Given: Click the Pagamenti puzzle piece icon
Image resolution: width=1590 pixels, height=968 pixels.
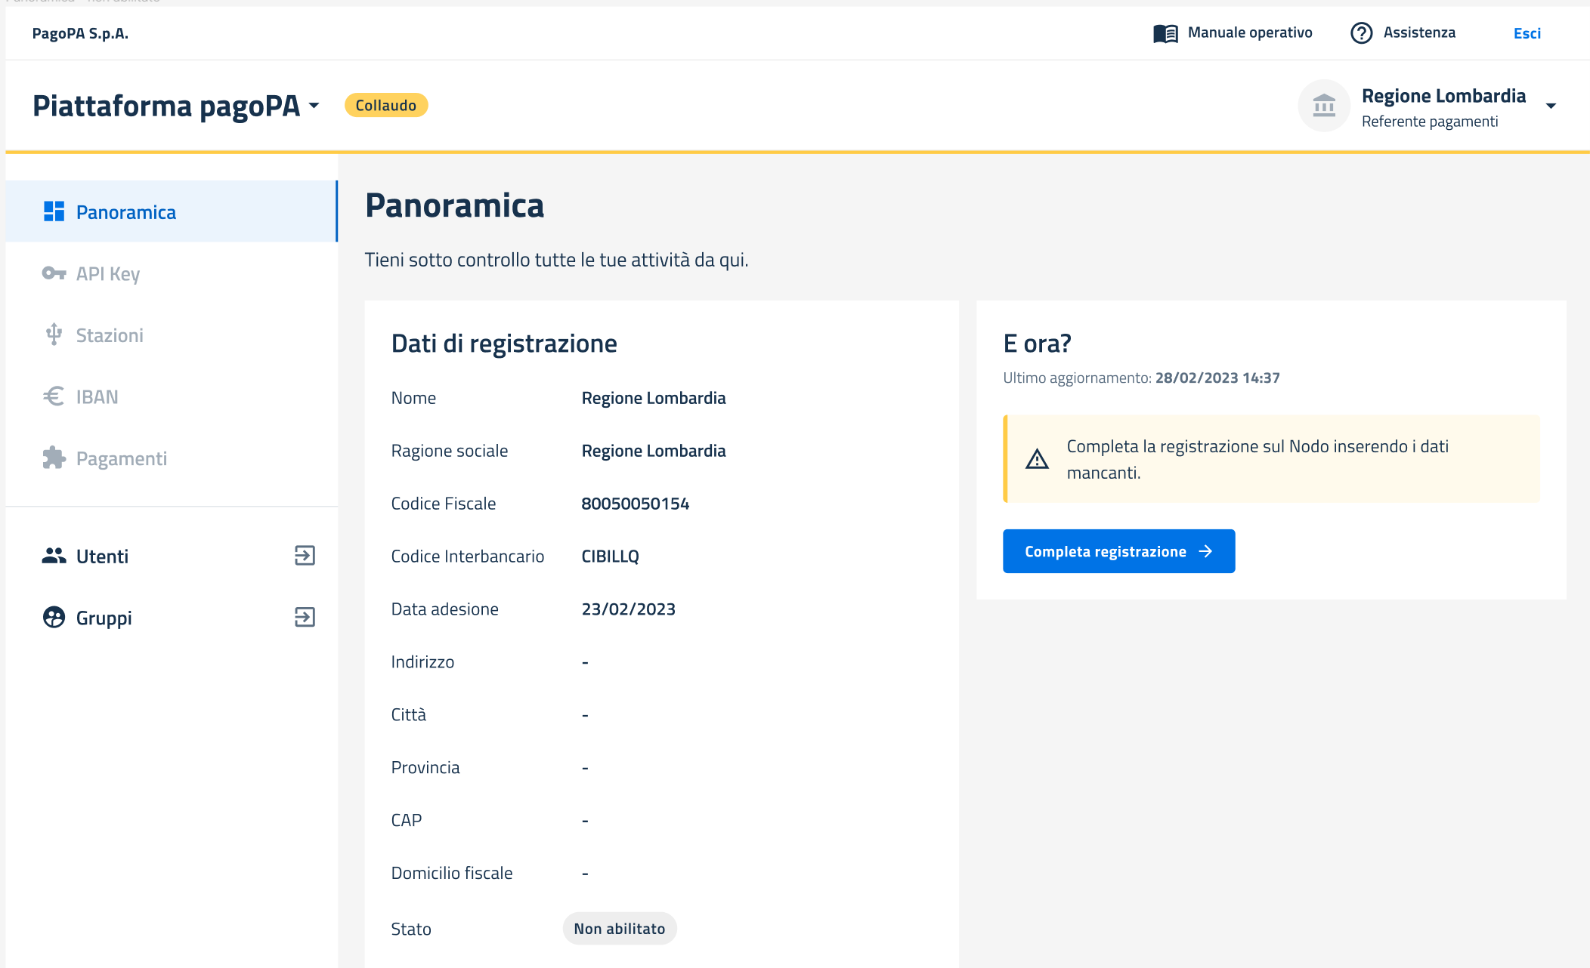Looking at the screenshot, I should (x=54, y=458).
